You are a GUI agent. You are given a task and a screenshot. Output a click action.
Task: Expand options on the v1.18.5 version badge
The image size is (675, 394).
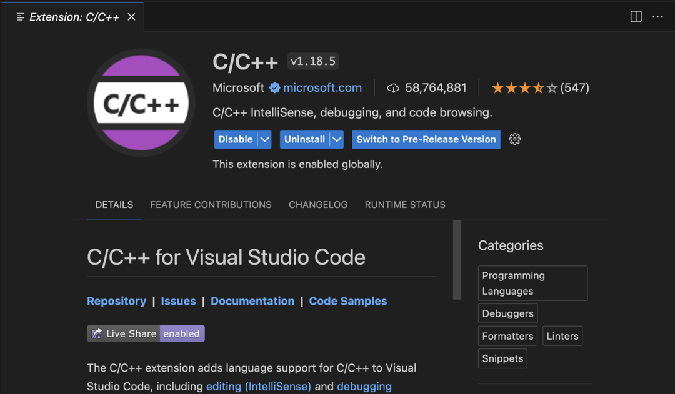(312, 61)
